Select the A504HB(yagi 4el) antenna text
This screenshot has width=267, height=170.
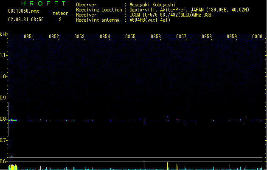(150, 20)
